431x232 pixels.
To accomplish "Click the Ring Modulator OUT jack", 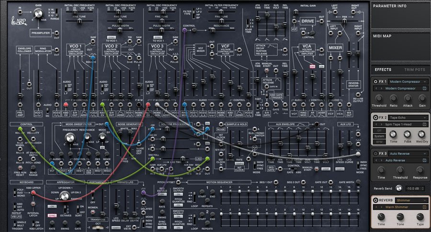I will pos(57,50).
